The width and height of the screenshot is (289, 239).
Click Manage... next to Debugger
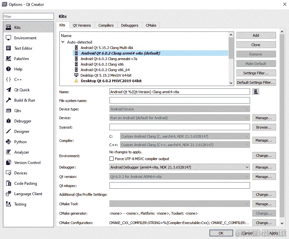[264, 167]
